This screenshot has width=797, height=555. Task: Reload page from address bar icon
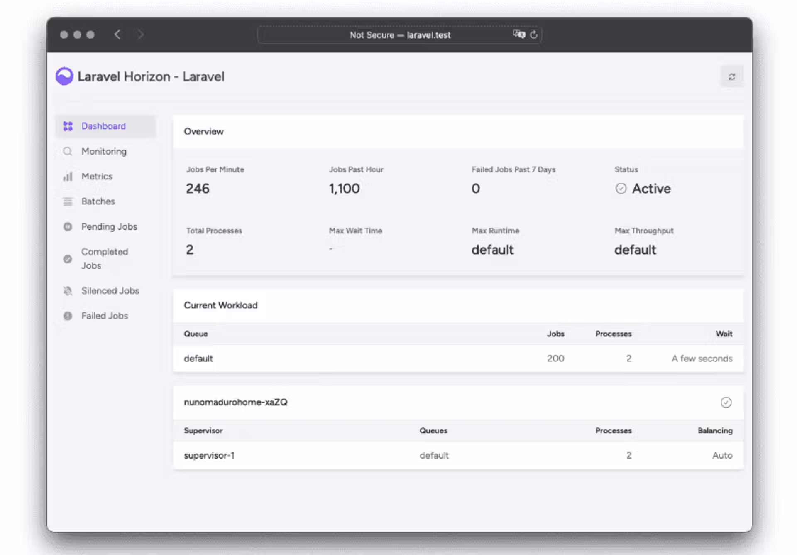click(x=534, y=34)
